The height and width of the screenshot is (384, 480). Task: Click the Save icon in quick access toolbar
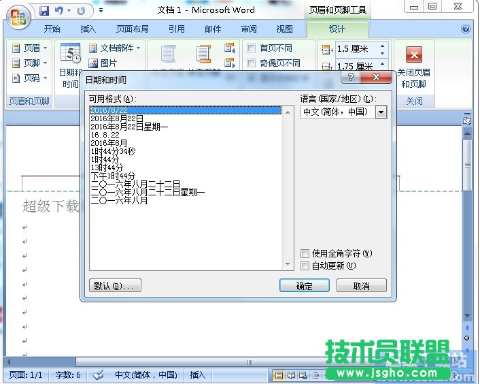pos(44,11)
